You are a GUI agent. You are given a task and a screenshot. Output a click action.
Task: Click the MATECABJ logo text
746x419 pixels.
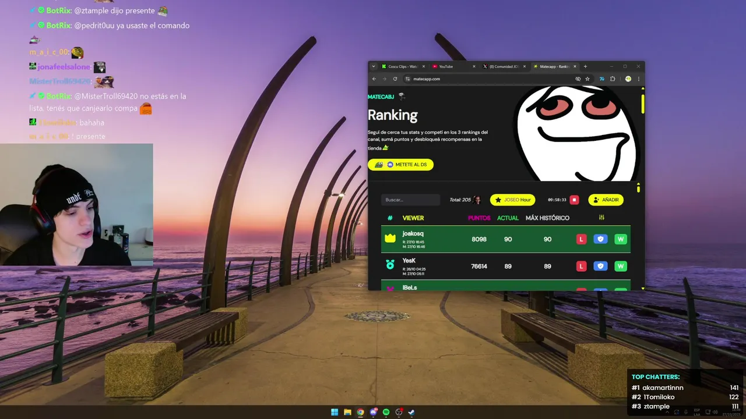click(x=381, y=97)
